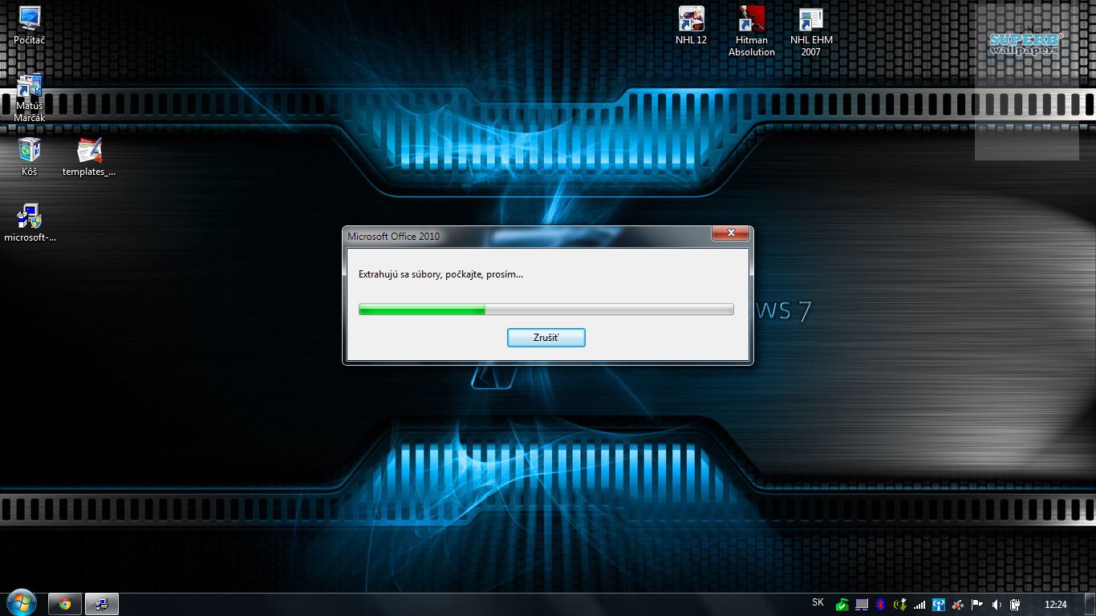Select the templates_ desktop shortcut

pos(89,156)
